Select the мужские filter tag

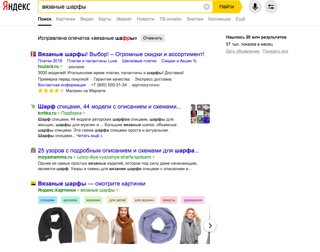(93, 200)
